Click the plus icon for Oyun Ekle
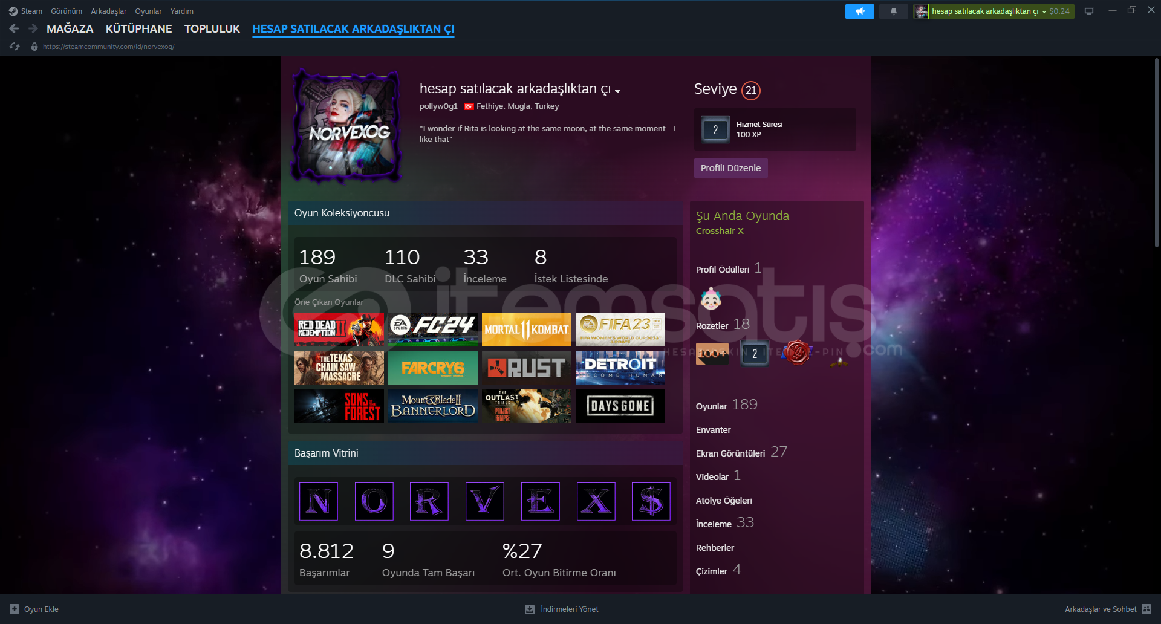This screenshot has width=1161, height=624. (15, 609)
